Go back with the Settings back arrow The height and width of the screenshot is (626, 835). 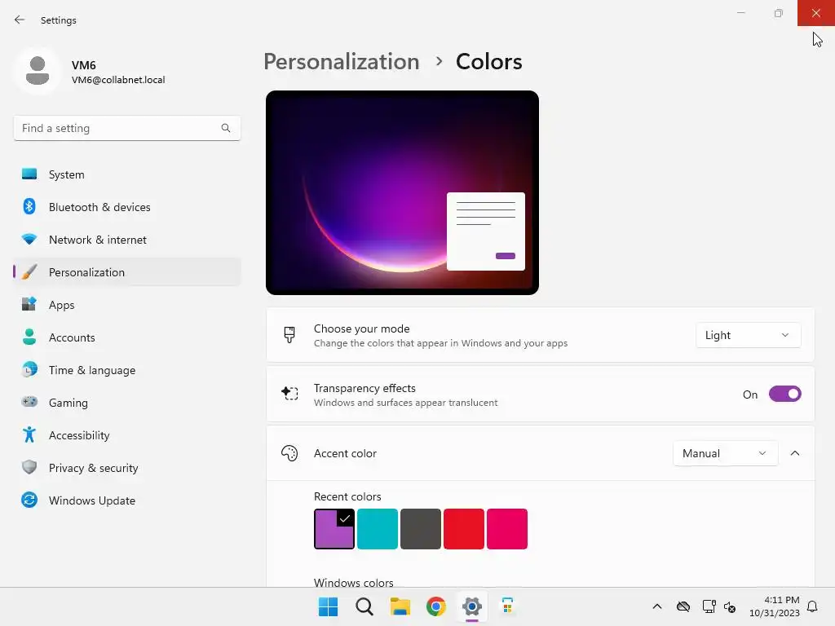(20, 20)
